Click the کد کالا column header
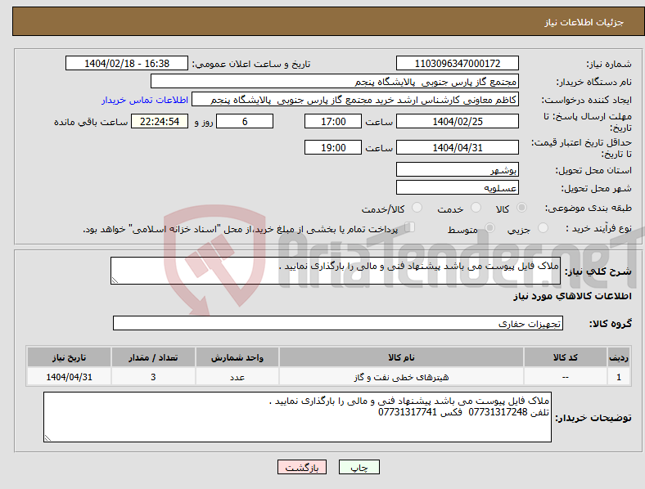Screen dimensions: 645x489 tap(566, 357)
